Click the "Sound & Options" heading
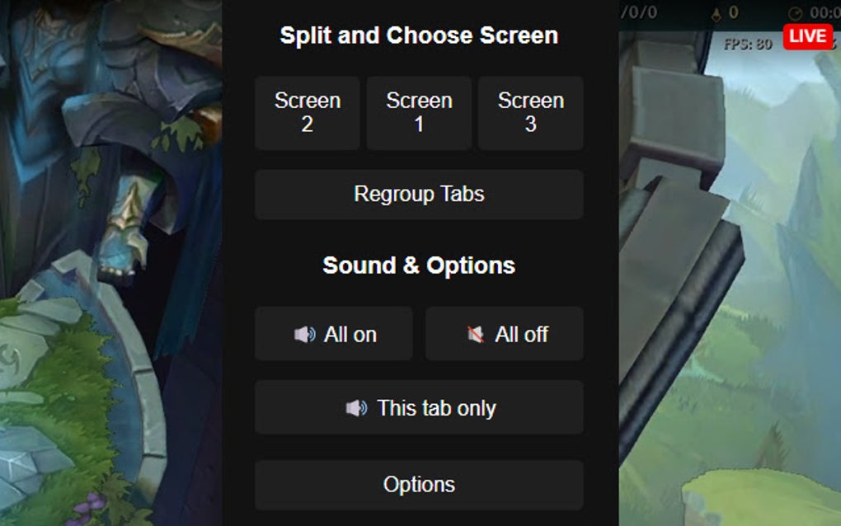Screen dimensions: 841x526 [x=419, y=265]
